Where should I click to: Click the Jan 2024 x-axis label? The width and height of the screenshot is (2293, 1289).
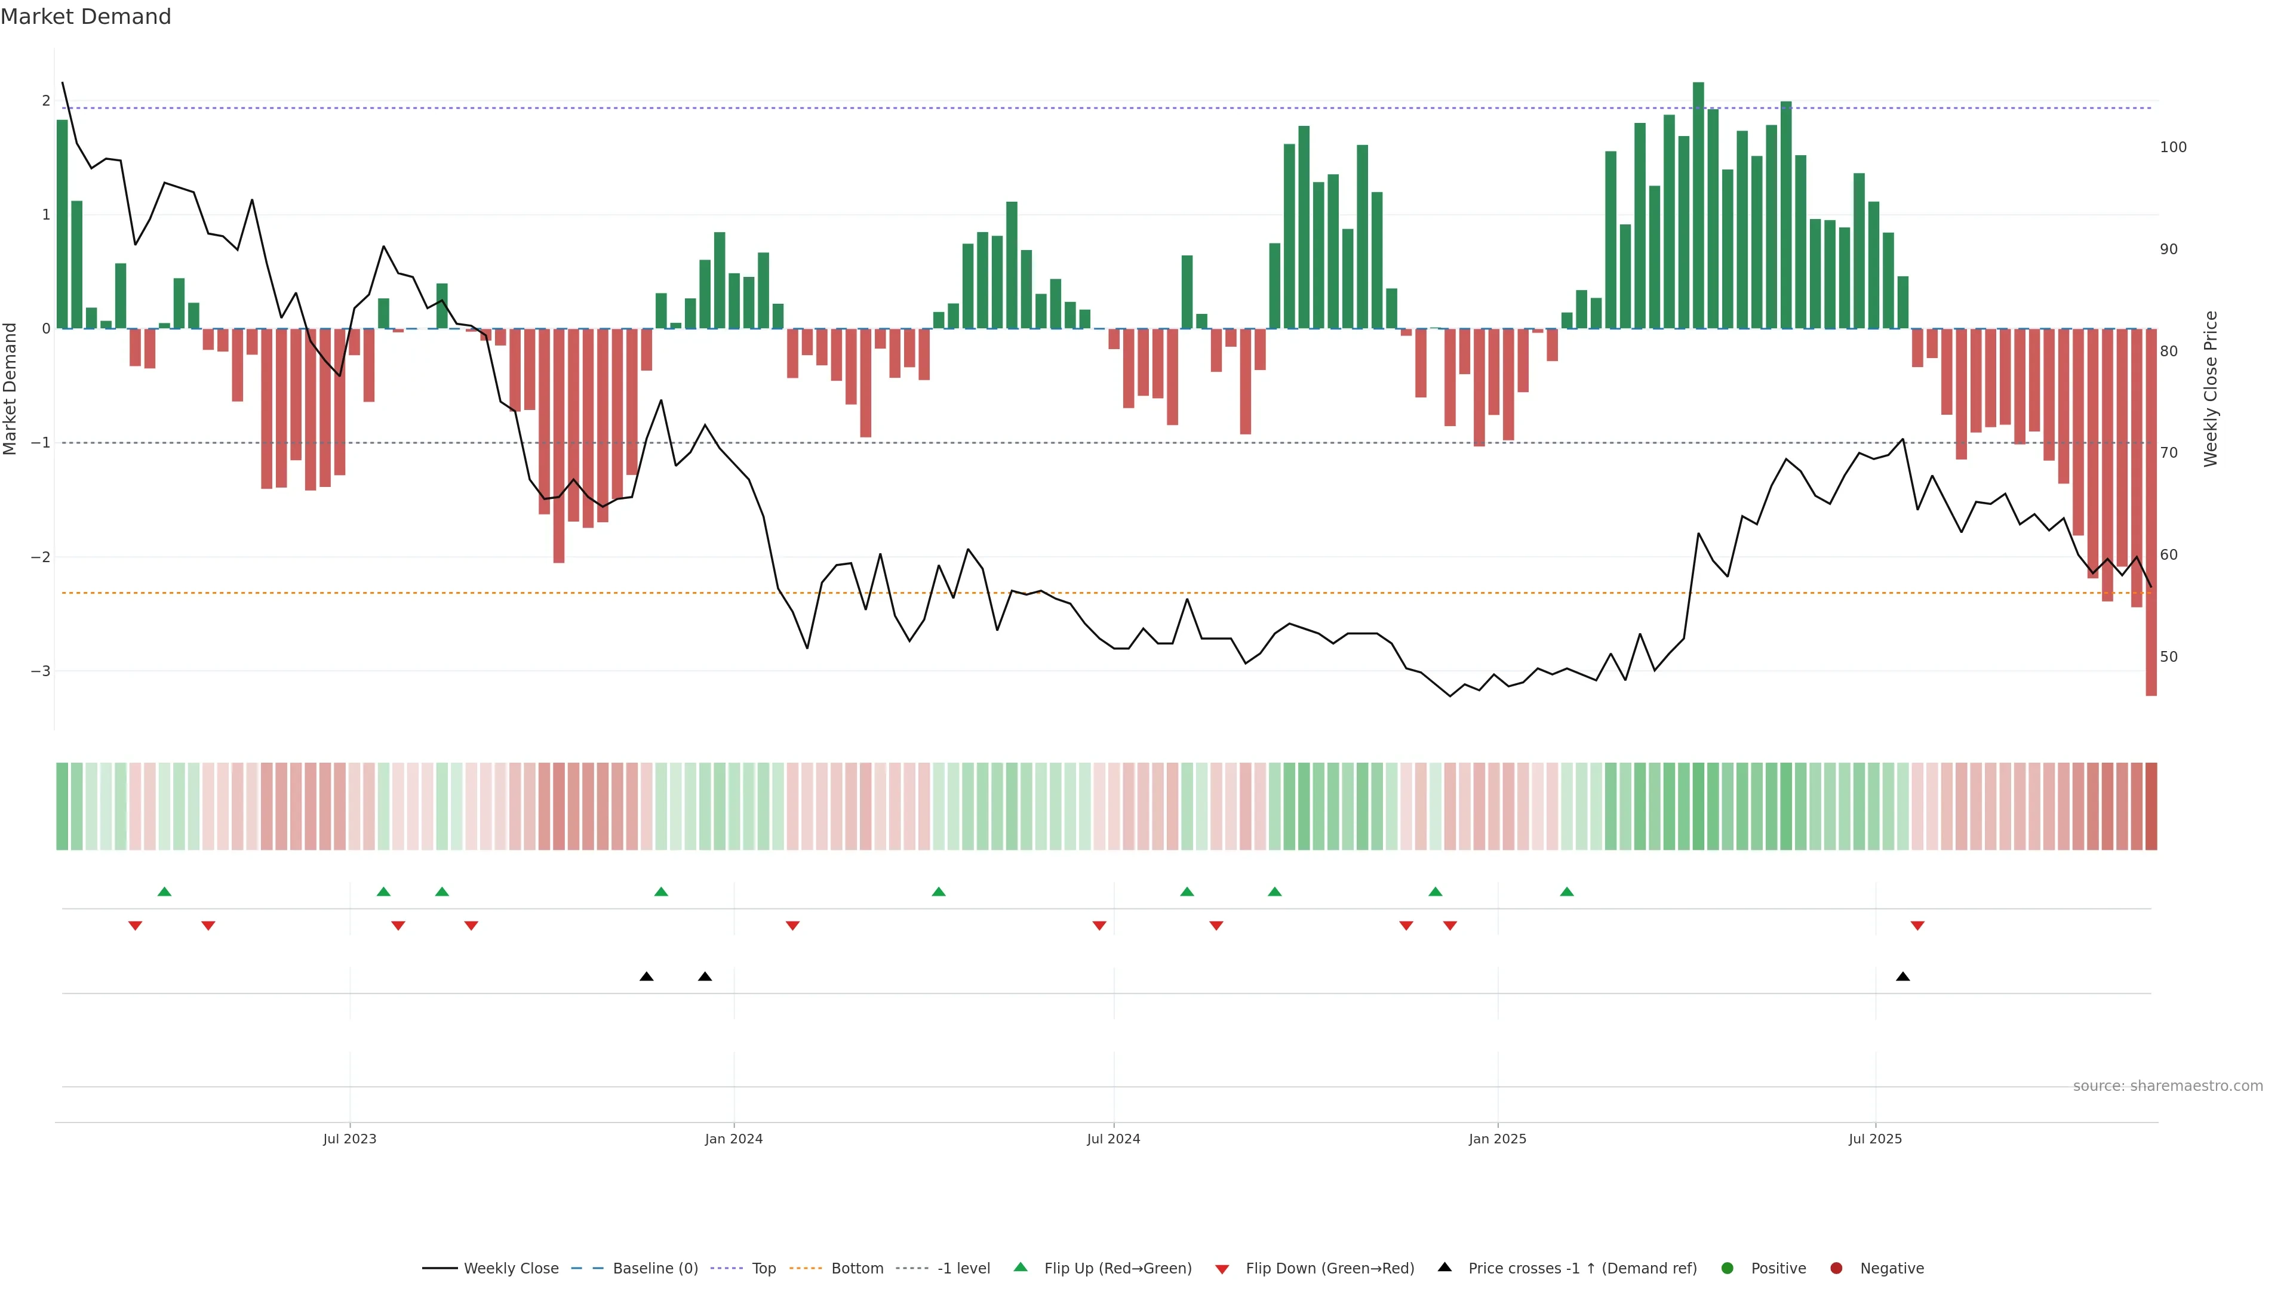(x=733, y=1139)
